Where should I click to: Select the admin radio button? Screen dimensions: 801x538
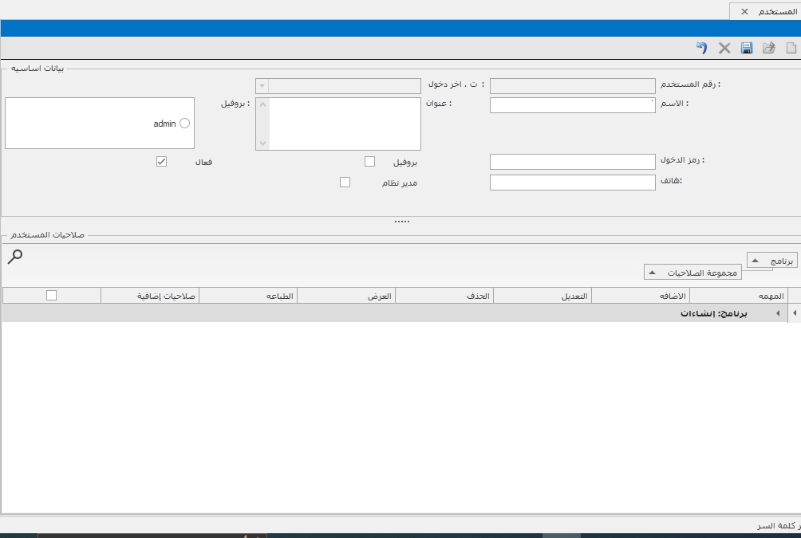pos(185,124)
